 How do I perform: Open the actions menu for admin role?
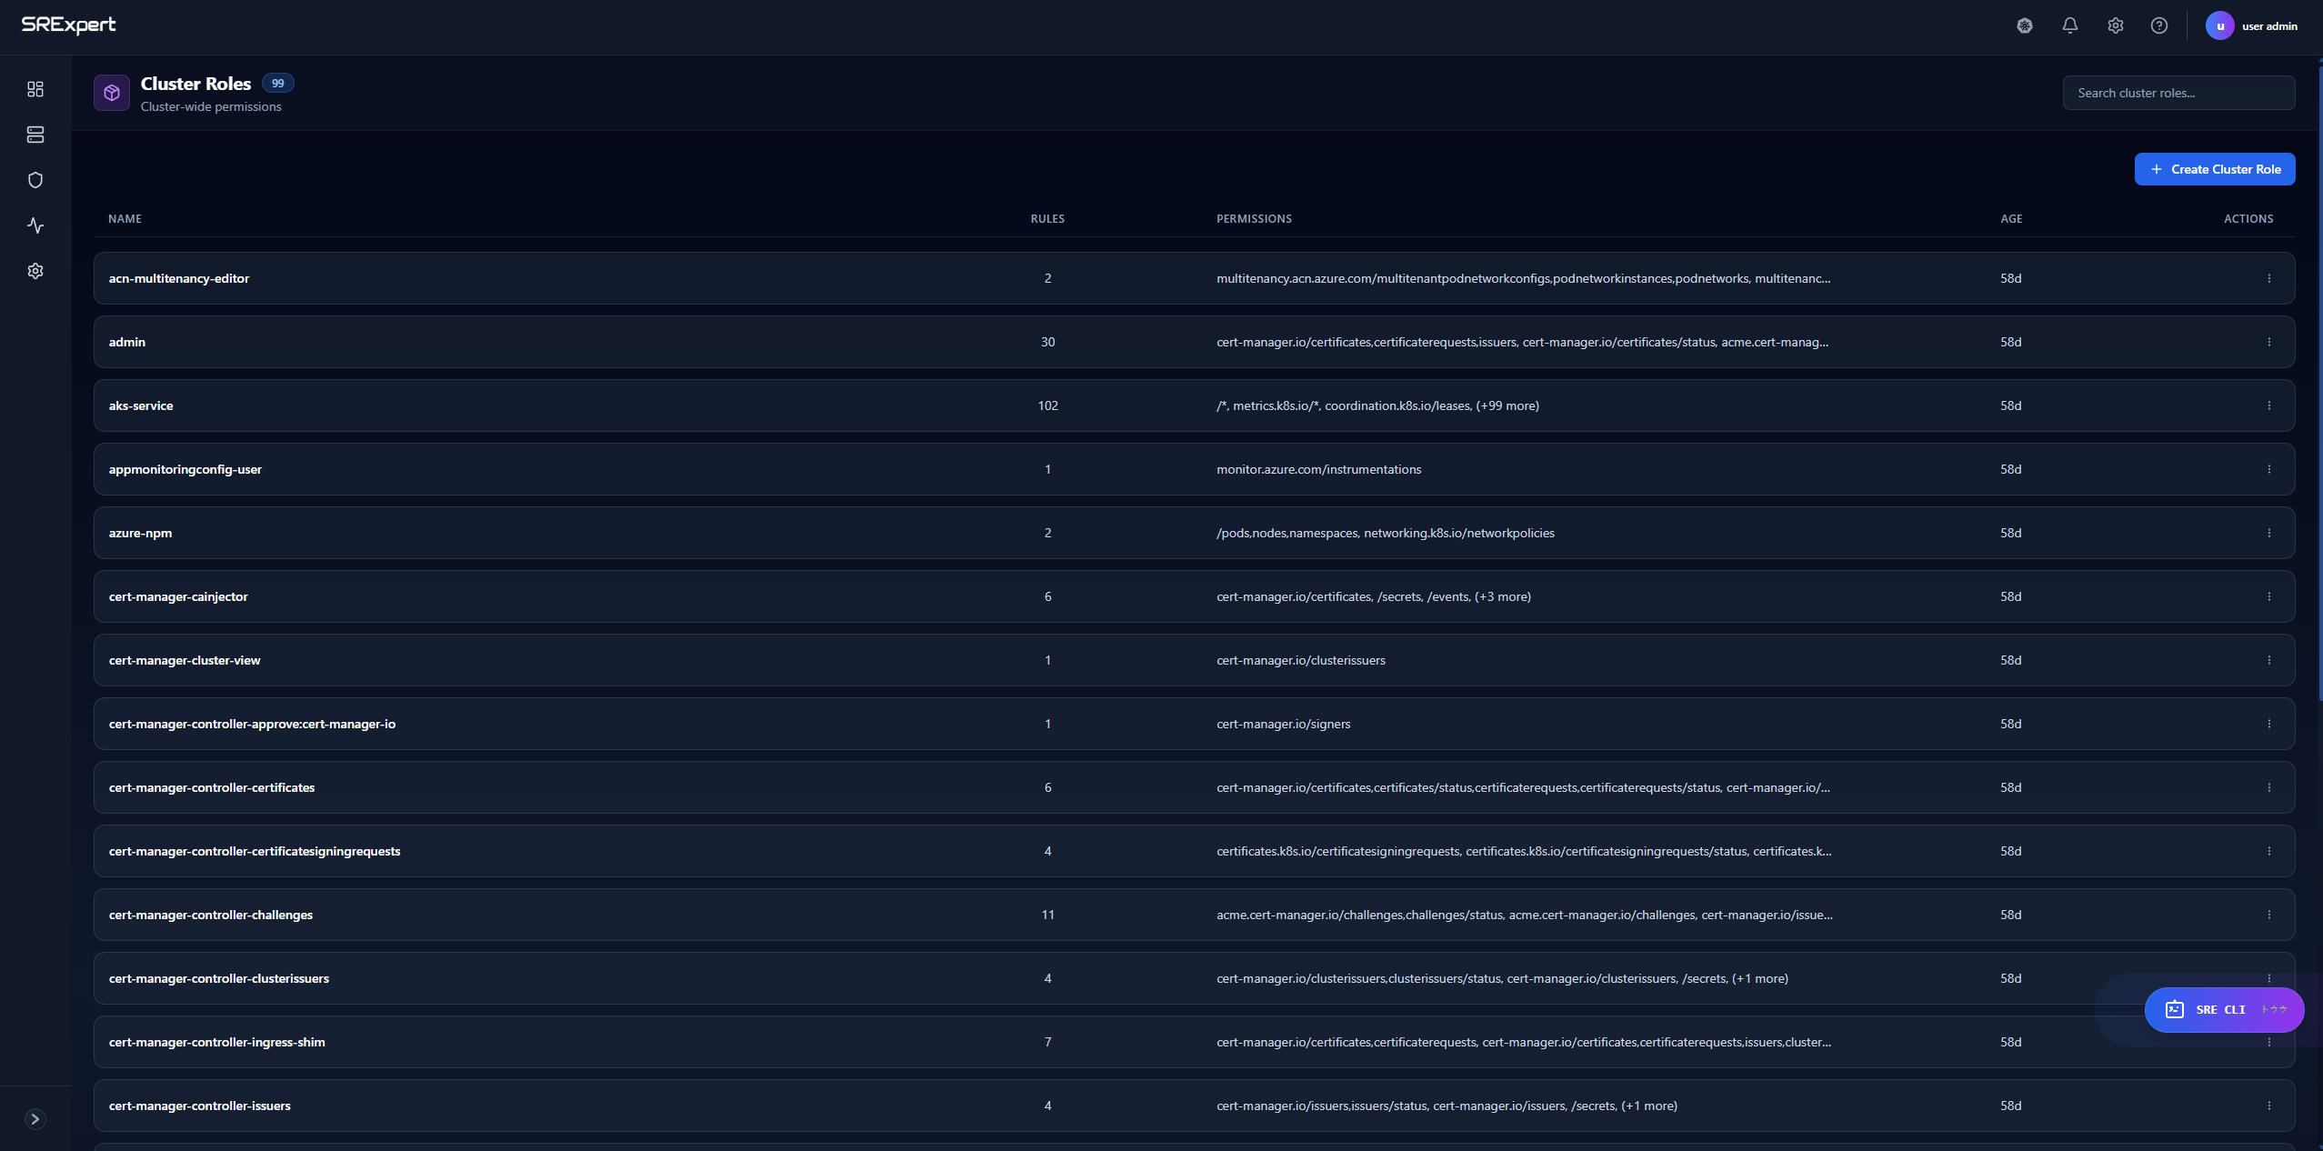pos(2268,342)
